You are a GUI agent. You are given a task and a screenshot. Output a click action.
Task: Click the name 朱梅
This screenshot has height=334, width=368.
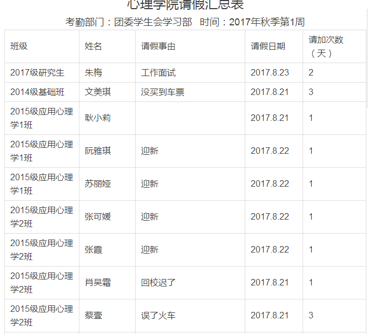pyautogui.click(x=93, y=73)
